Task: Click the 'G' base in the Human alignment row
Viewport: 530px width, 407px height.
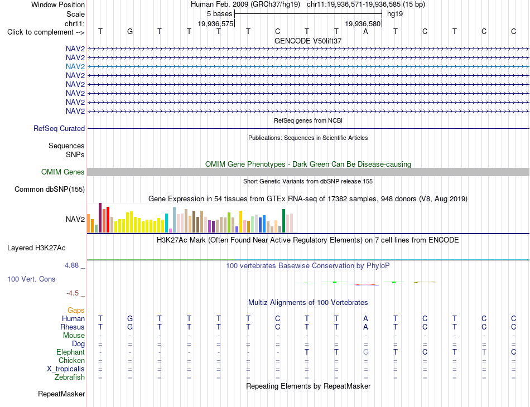Action: (130, 318)
